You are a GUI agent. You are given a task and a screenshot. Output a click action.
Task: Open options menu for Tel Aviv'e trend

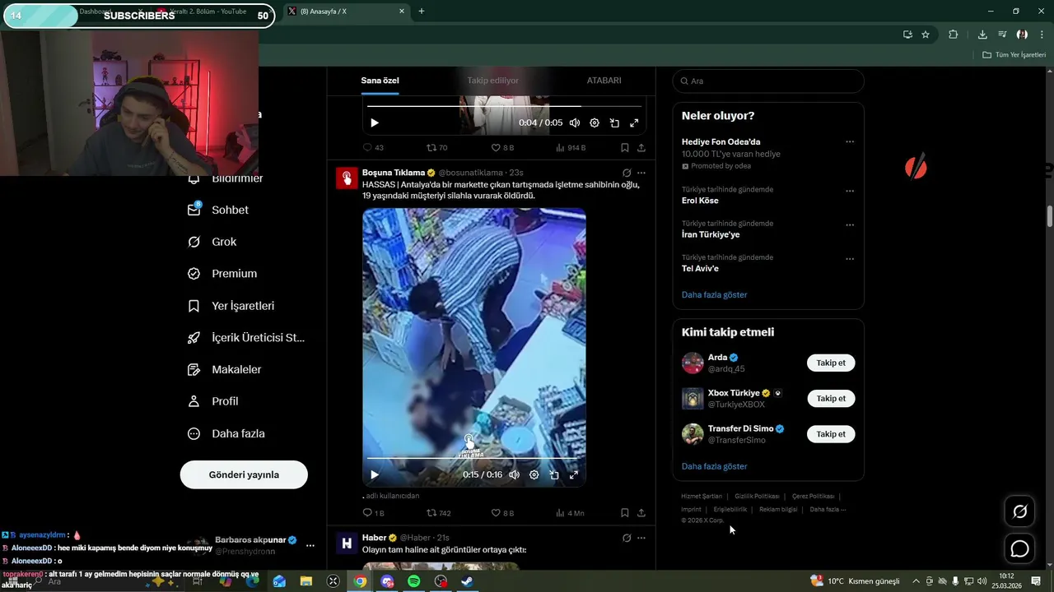[850, 259]
